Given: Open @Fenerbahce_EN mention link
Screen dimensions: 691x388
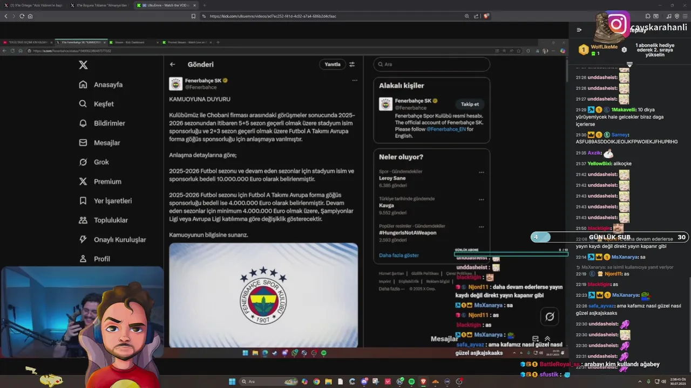Looking at the screenshot, I should (x=446, y=129).
